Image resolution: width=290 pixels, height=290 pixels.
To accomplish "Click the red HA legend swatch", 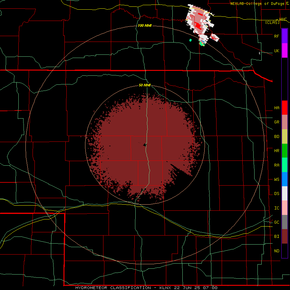I will click(x=285, y=108).
